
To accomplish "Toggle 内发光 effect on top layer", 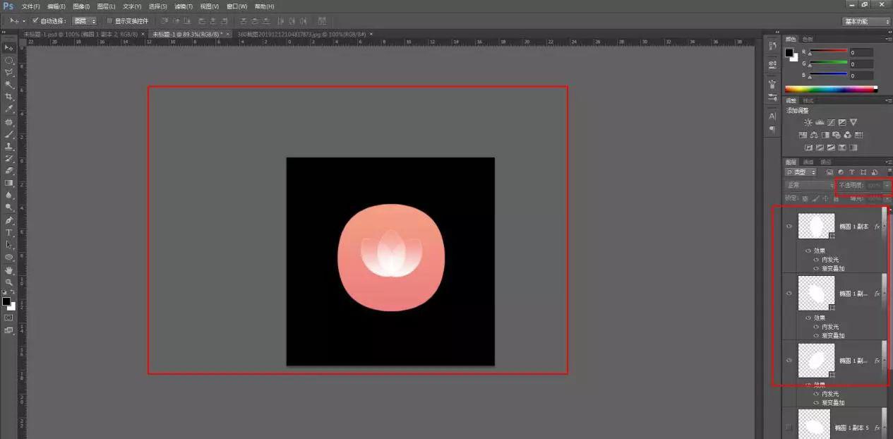I will tap(817, 260).
